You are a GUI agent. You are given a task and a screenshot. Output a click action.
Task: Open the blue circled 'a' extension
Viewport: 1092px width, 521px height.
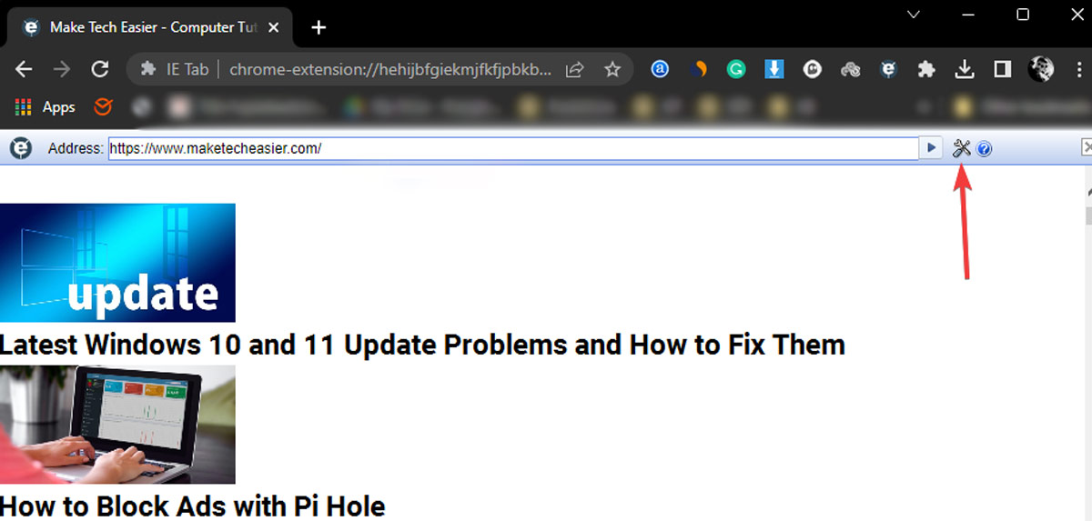(x=660, y=69)
